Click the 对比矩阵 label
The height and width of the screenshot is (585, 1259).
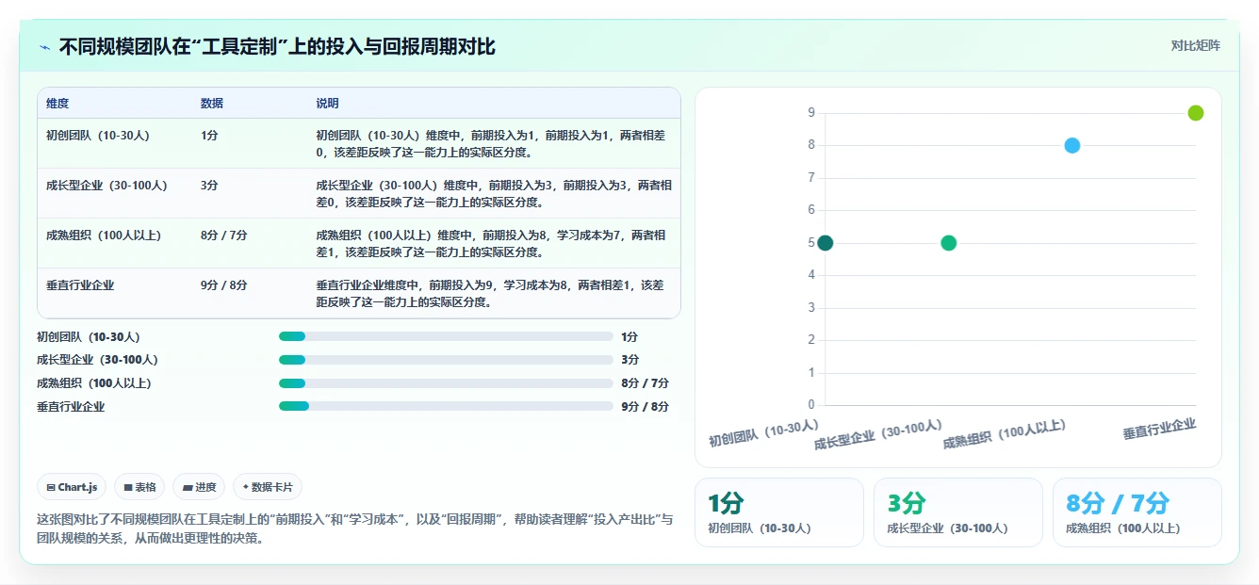pos(1195,46)
